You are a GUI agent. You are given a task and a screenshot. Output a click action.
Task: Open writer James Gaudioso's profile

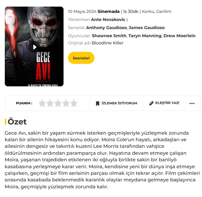(147, 28)
